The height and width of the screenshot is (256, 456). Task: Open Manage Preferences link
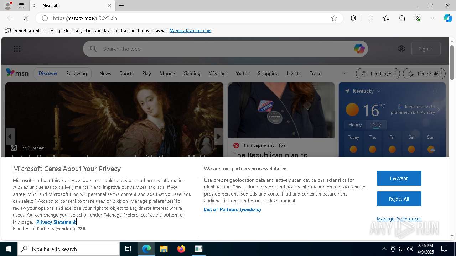[399, 219]
